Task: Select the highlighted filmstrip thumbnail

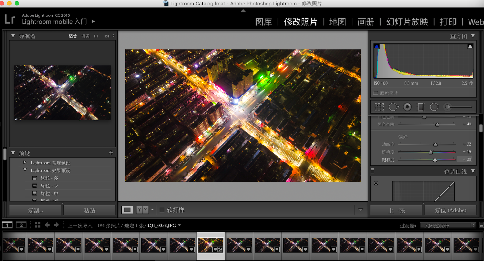Action: pyautogui.click(x=211, y=246)
